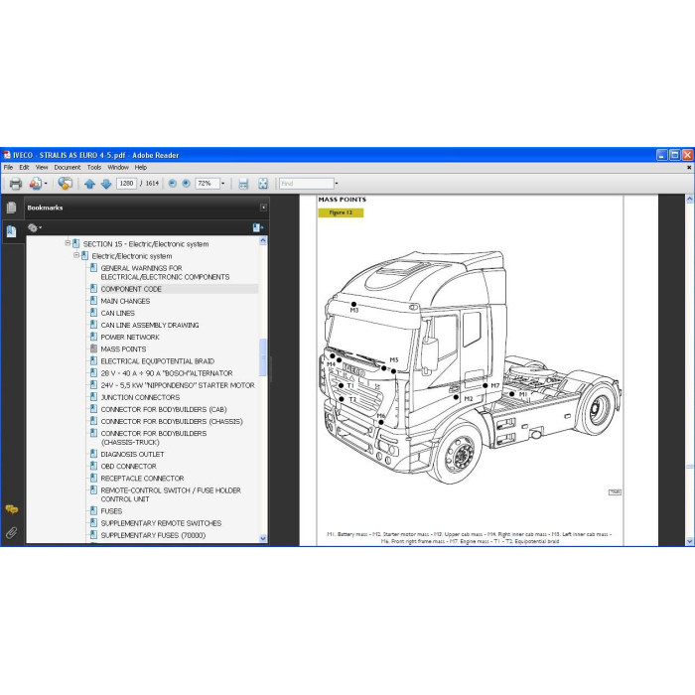Start a collaboration meeting via toolbar icon
Image resolution: width=695 pixels, height=695 pixels.
66,183
